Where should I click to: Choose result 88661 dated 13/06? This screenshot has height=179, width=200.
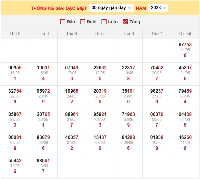(x=43, y=161)
